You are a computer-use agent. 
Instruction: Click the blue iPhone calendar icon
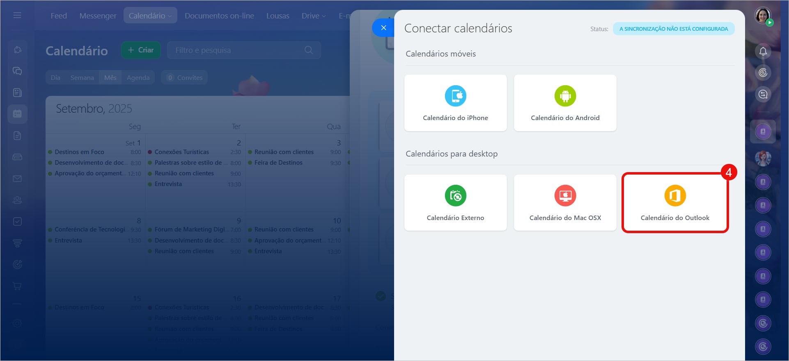(x=455, y=96)
